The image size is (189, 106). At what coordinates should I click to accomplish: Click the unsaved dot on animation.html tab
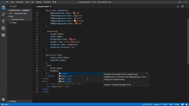(51, 6)
